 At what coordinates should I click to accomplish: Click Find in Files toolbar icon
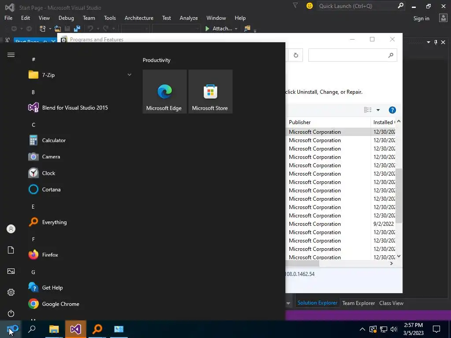[x=247, y=29]
